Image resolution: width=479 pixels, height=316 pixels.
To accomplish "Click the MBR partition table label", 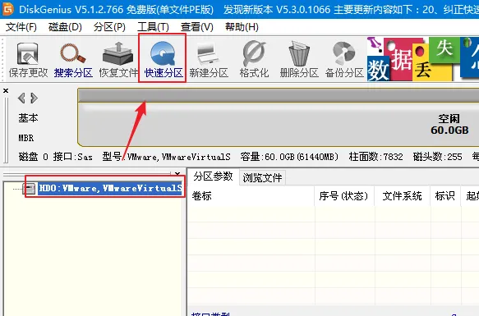I will click(x=26, y=138).
